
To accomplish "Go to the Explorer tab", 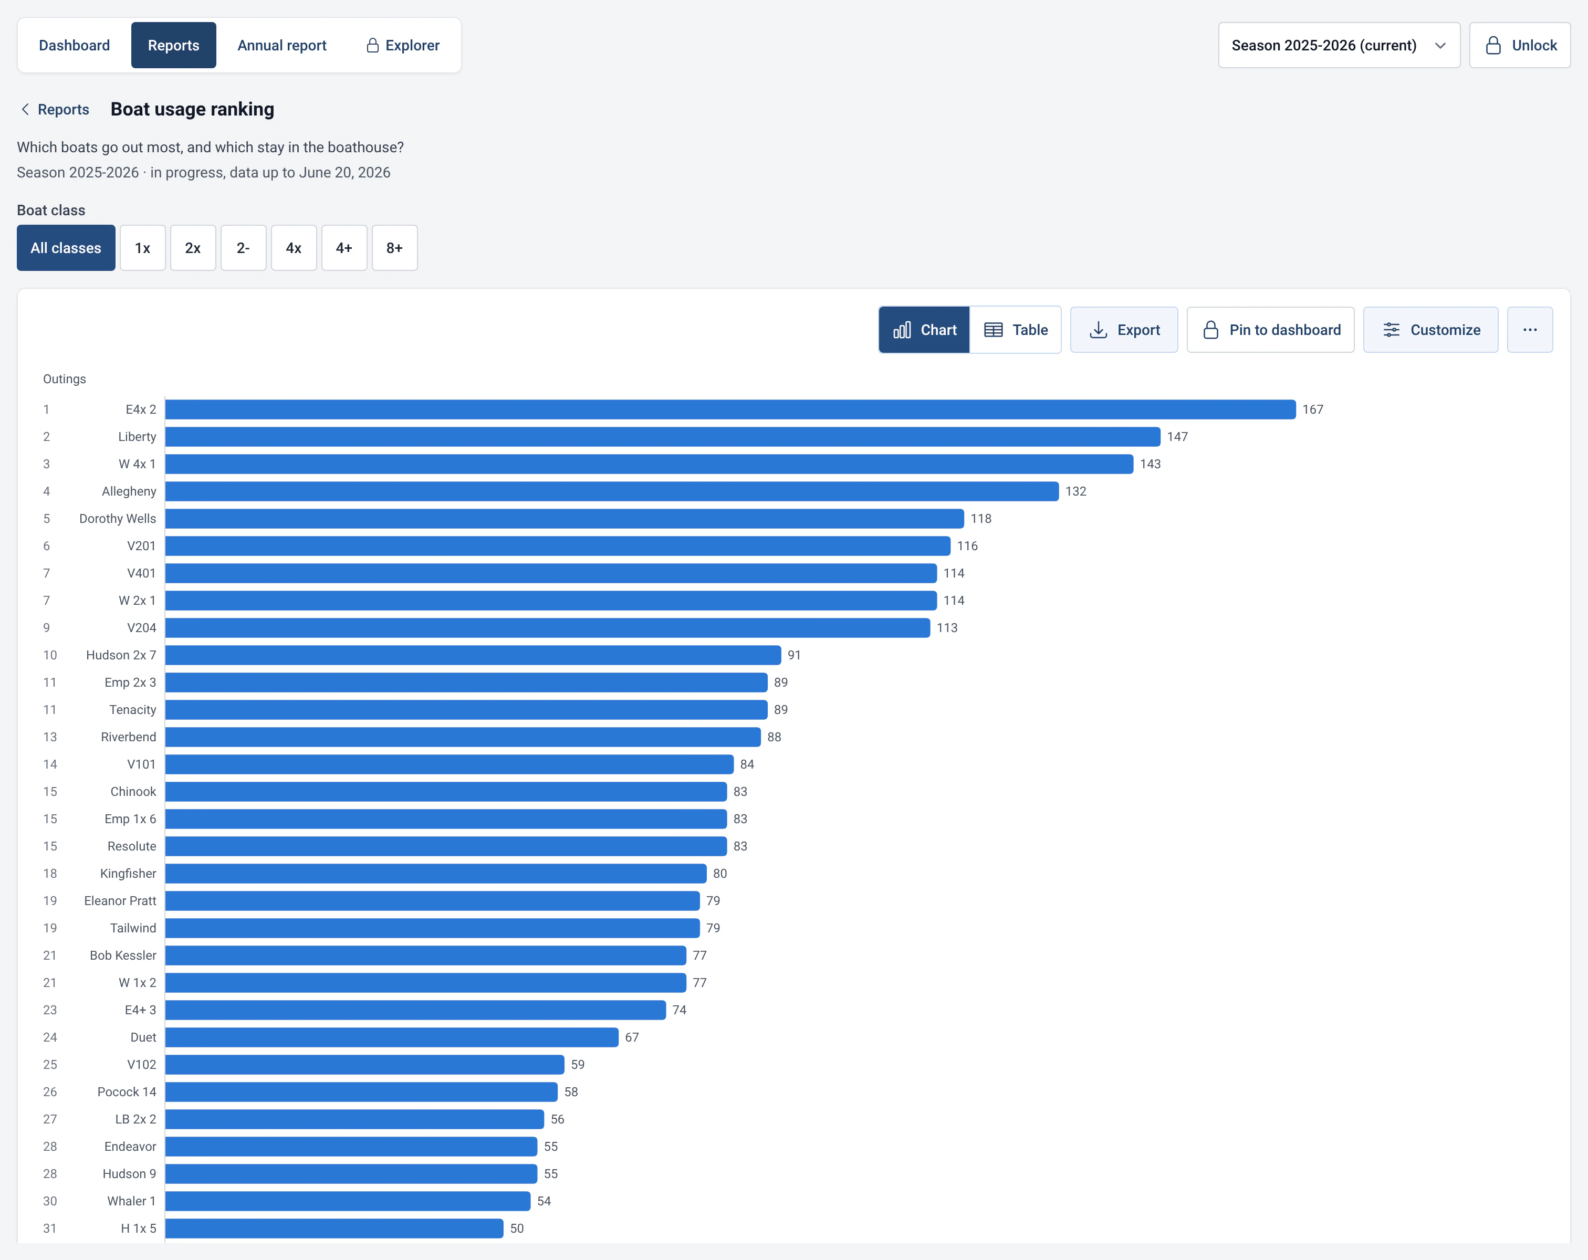I will [x=402, y=45].
